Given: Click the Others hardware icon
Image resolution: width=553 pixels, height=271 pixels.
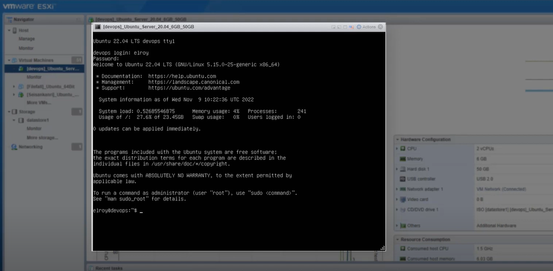Looking at the screenshot, I should click(403, 226).
